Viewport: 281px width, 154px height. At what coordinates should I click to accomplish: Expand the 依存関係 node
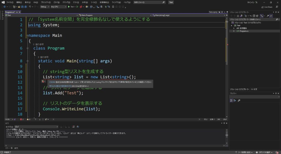pyautogui.click(x=234, y=28)
